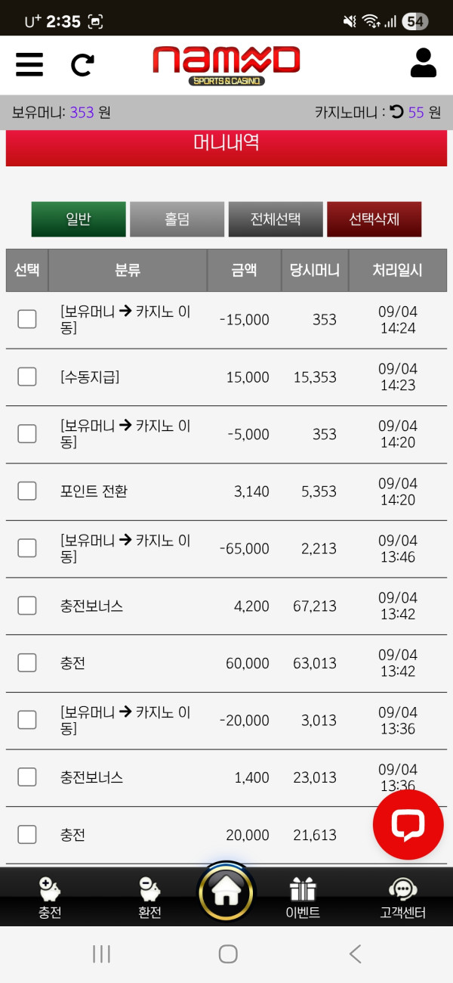This screenshot has width=453, height=983.
Task: Switch to the 홀덤 tab
Action: (177, 219)
